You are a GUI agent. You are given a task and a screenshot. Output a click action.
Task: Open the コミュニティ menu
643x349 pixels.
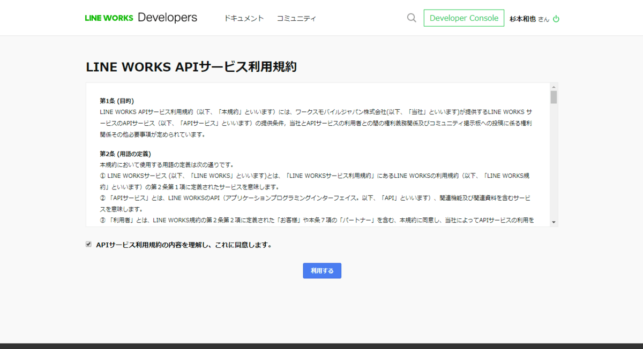pos(296,18)
